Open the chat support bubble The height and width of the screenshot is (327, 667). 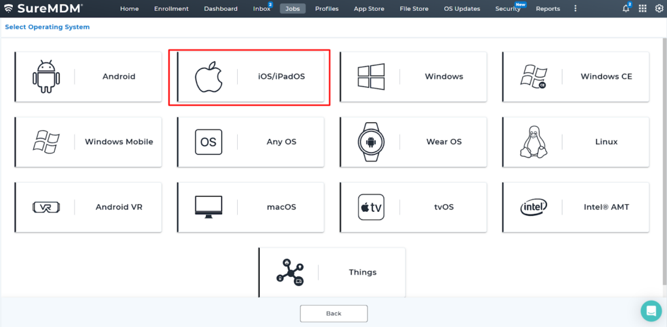[x=651, y=311]
